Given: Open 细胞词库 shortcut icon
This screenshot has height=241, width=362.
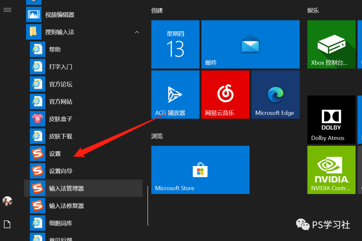Looking at the screenshot, I should pos(38,223).
